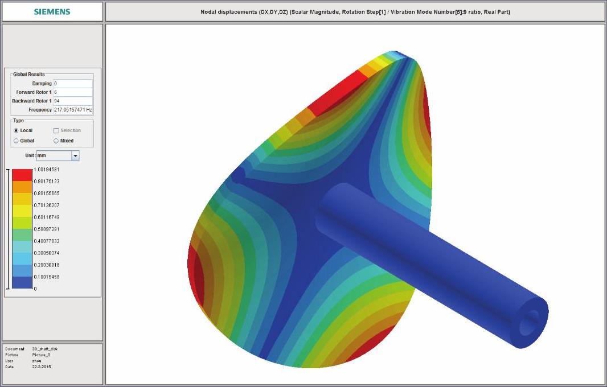Click the Frequency value field
Screen dimensions: 607x387
point(72,110)
